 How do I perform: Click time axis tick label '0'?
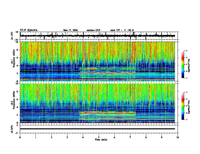(20, 137)
